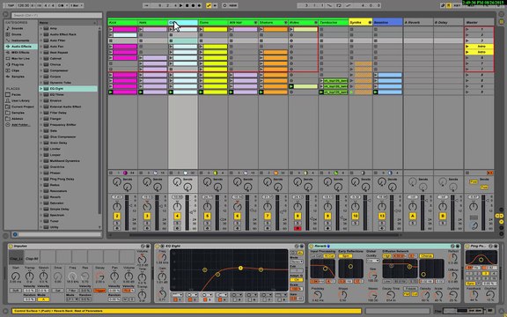Expand the Reverb device in browser list
The width and height of the screenshot is (507, 317).
[41, 197]
